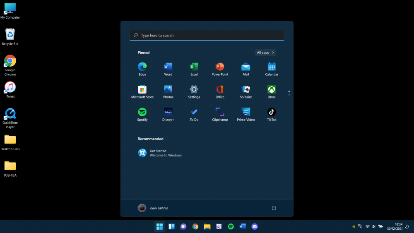414x233 pixels.
Task: Show the All apps list
Action: [x=265, y=53]
